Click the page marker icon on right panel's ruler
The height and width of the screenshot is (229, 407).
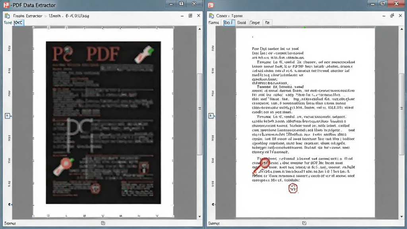[x=211, y=116]
